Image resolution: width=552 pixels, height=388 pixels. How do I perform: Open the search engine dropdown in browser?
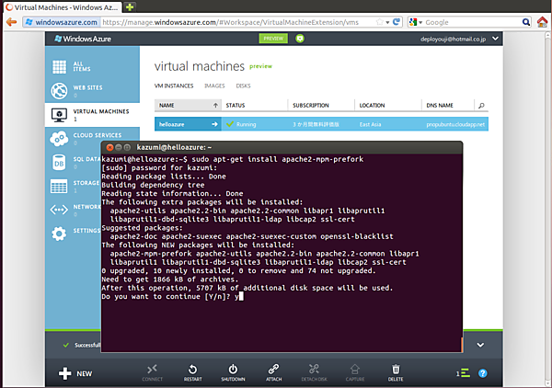(417, 21)
